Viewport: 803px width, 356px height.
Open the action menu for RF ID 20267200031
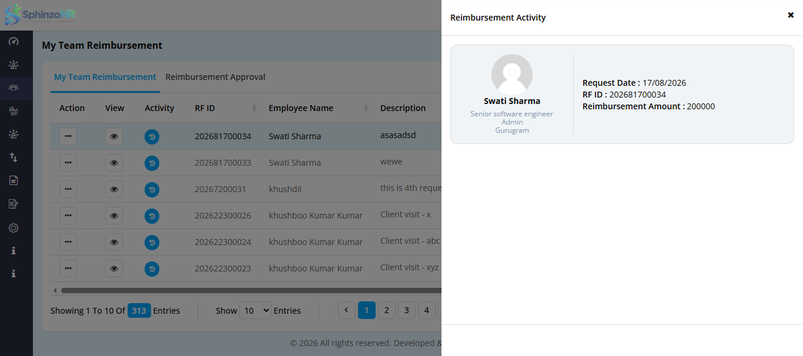[x=68, y=189]
